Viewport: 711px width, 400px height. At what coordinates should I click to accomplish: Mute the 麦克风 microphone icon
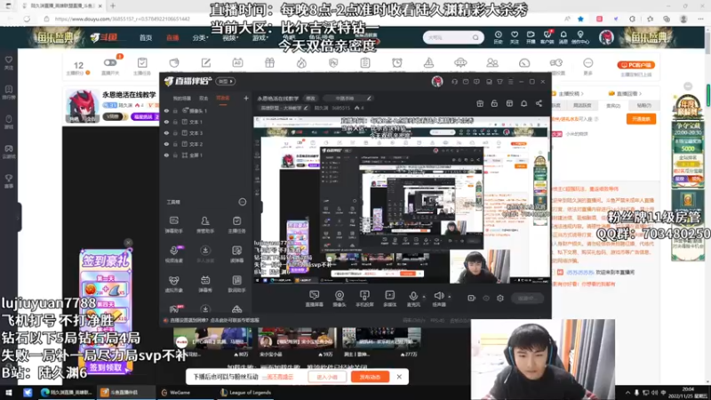pyautogui.click(x=413, y=296)
